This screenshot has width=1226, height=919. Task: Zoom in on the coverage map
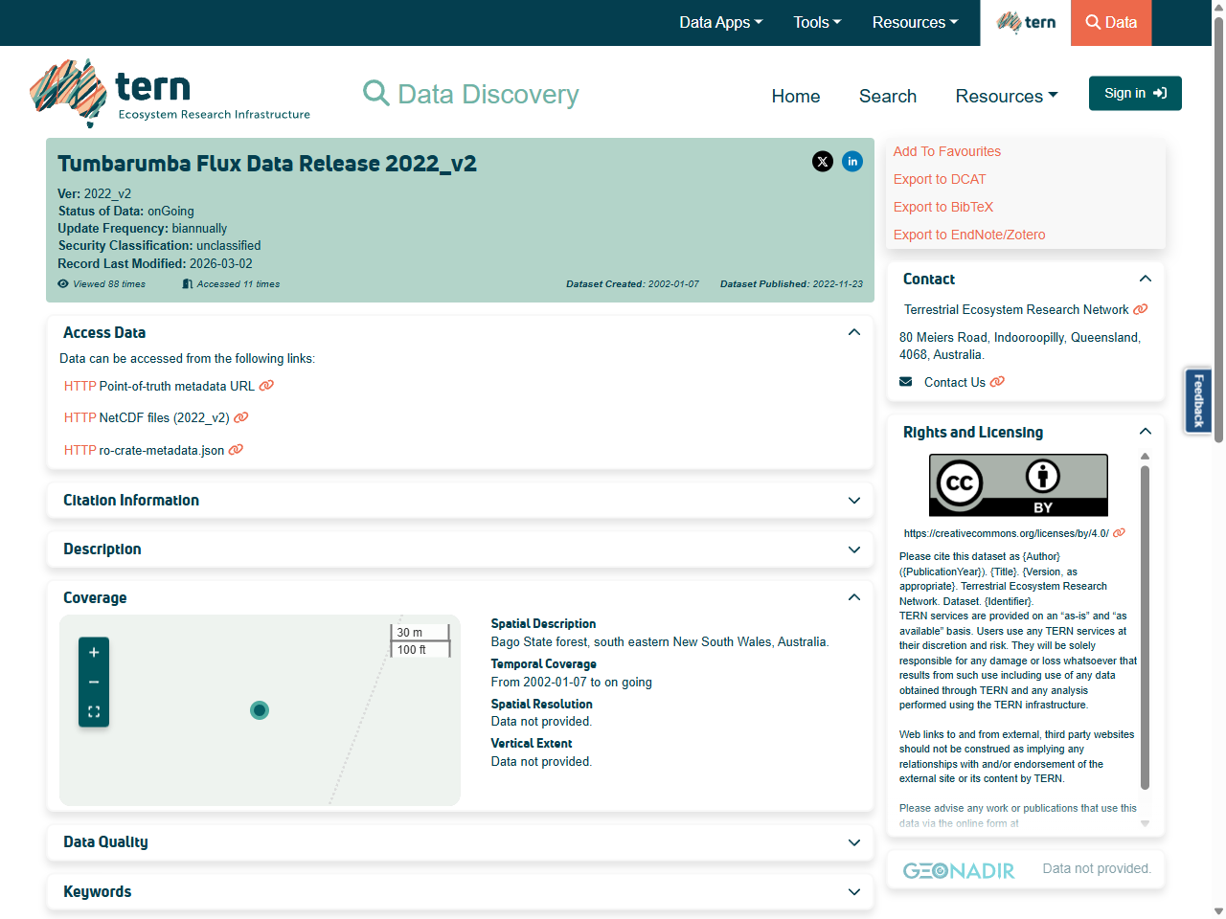click(x=93, y=652)
